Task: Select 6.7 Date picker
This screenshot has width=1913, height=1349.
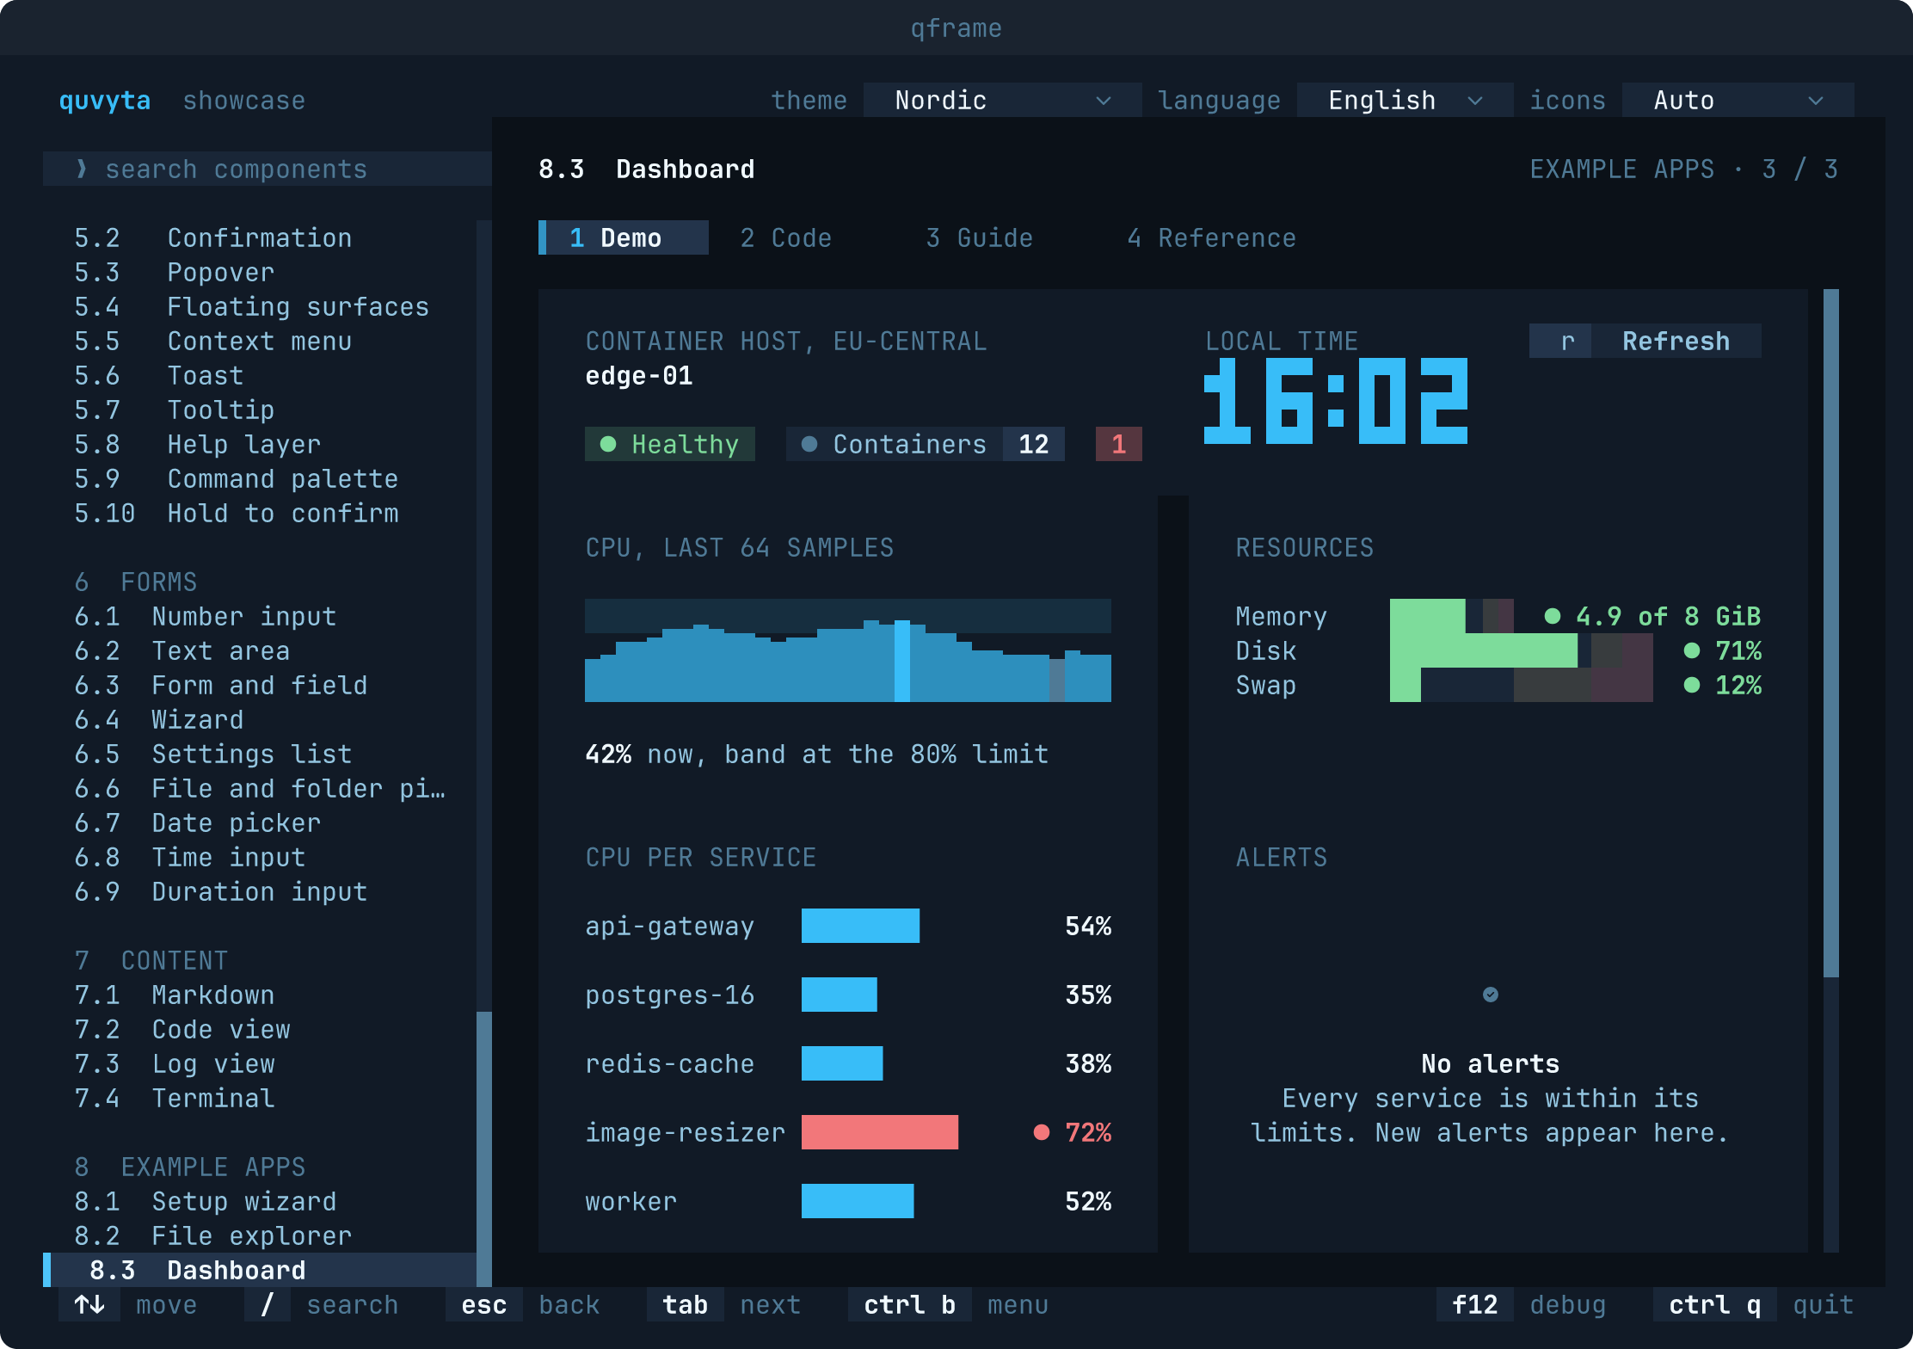Action: coord(260,822)
